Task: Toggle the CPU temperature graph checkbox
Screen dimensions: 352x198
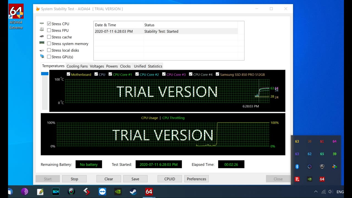Action: tap(96, 74)
